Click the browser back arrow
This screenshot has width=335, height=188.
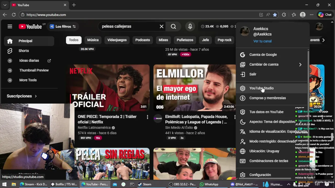tap(5, 15)
